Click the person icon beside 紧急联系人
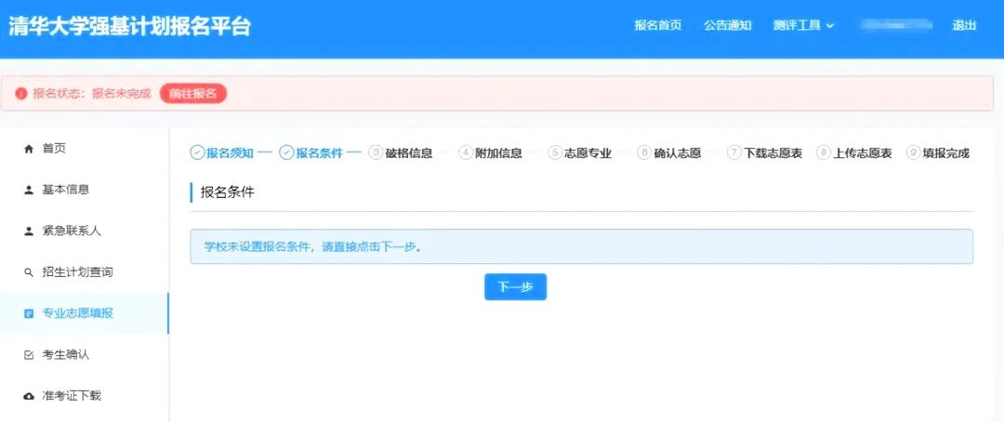This screenshot has width=1004, height=422. pyautogui.click(x=28, y=231)
